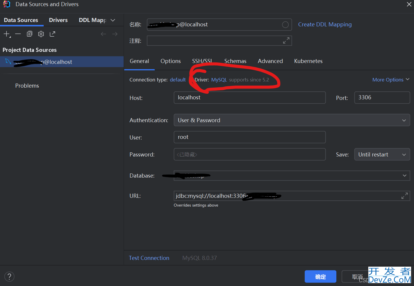Click the 'supports since 5.2' text
The image size is (414, 286).
coord(249,80)
